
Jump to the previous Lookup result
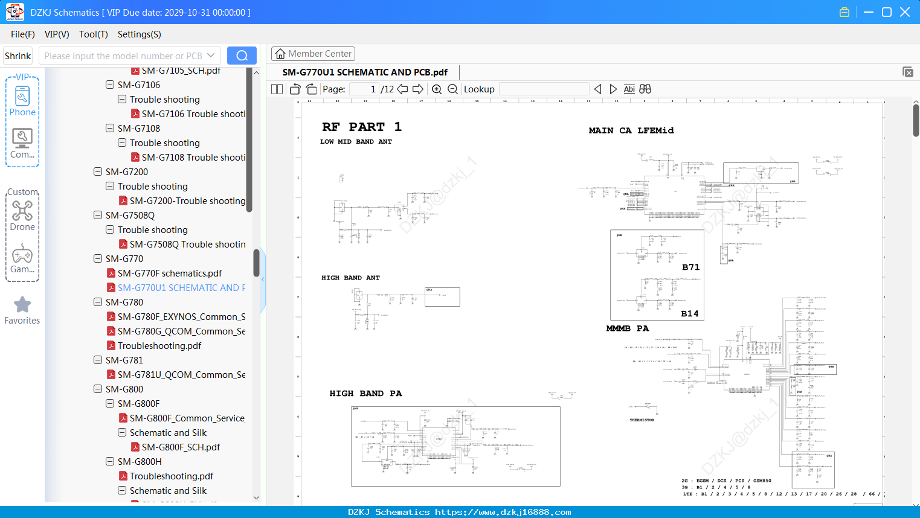[597, 89]
